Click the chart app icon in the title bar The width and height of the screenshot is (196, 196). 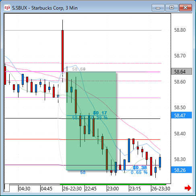(x=7, y=8)
